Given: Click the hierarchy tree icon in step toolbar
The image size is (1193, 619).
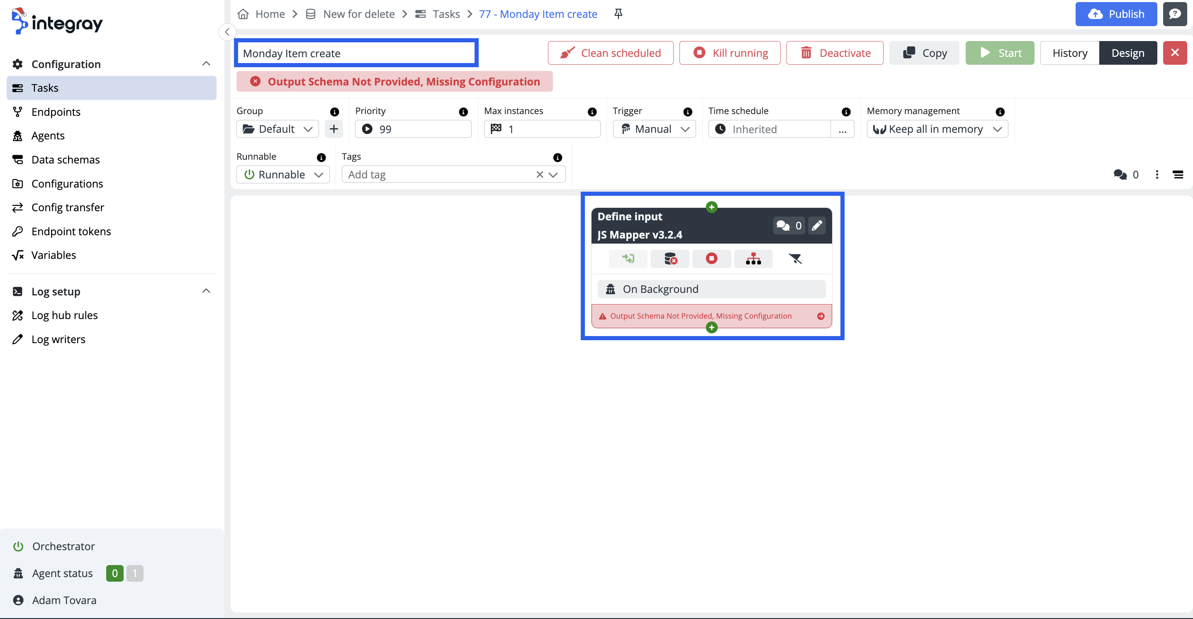Looking at the screenshot, I should pyautogui.click(x=753, y=258).
